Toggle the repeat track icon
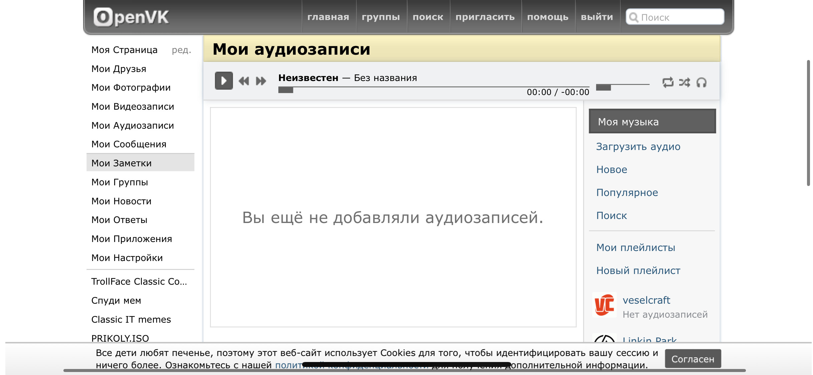Image resolution: width=813 pixels, height=375 pixels. [667, 82]
